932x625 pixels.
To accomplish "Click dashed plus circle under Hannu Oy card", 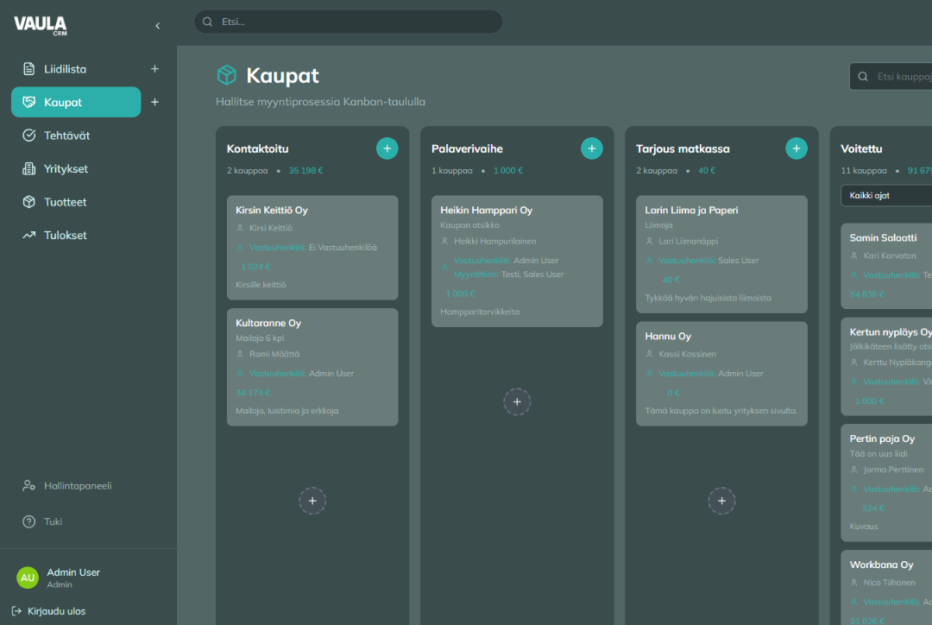I will pos(721,501).
